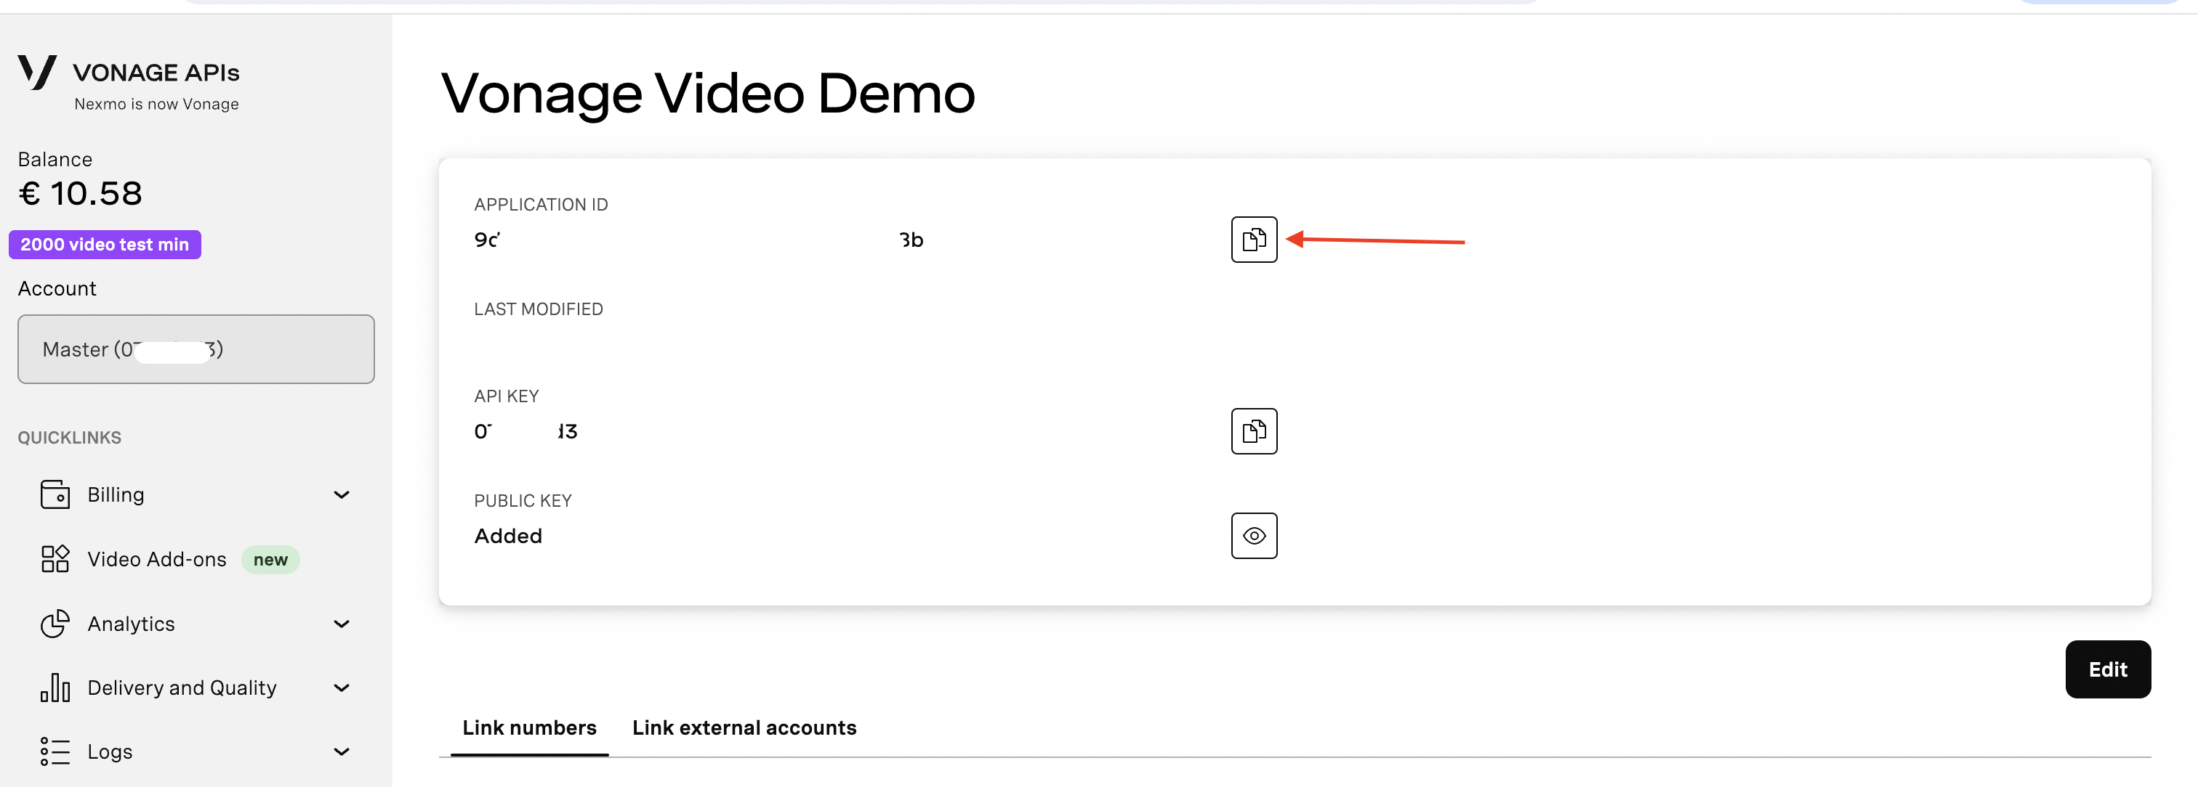Click the Logs list icon
The width and height of the screenshot is (2198, 787).
tap(55, 751)
